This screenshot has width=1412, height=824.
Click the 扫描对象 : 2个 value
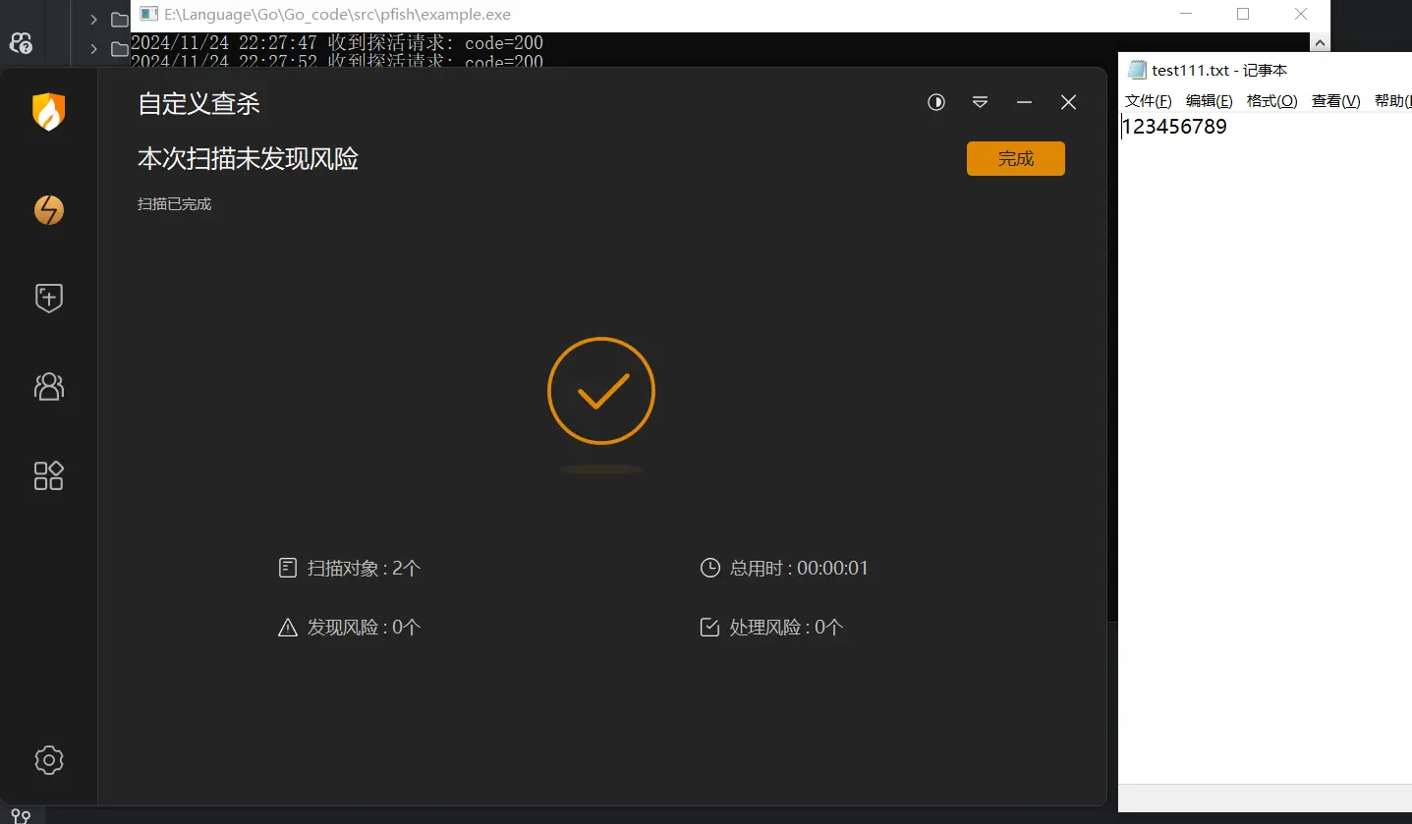(364, 568)
